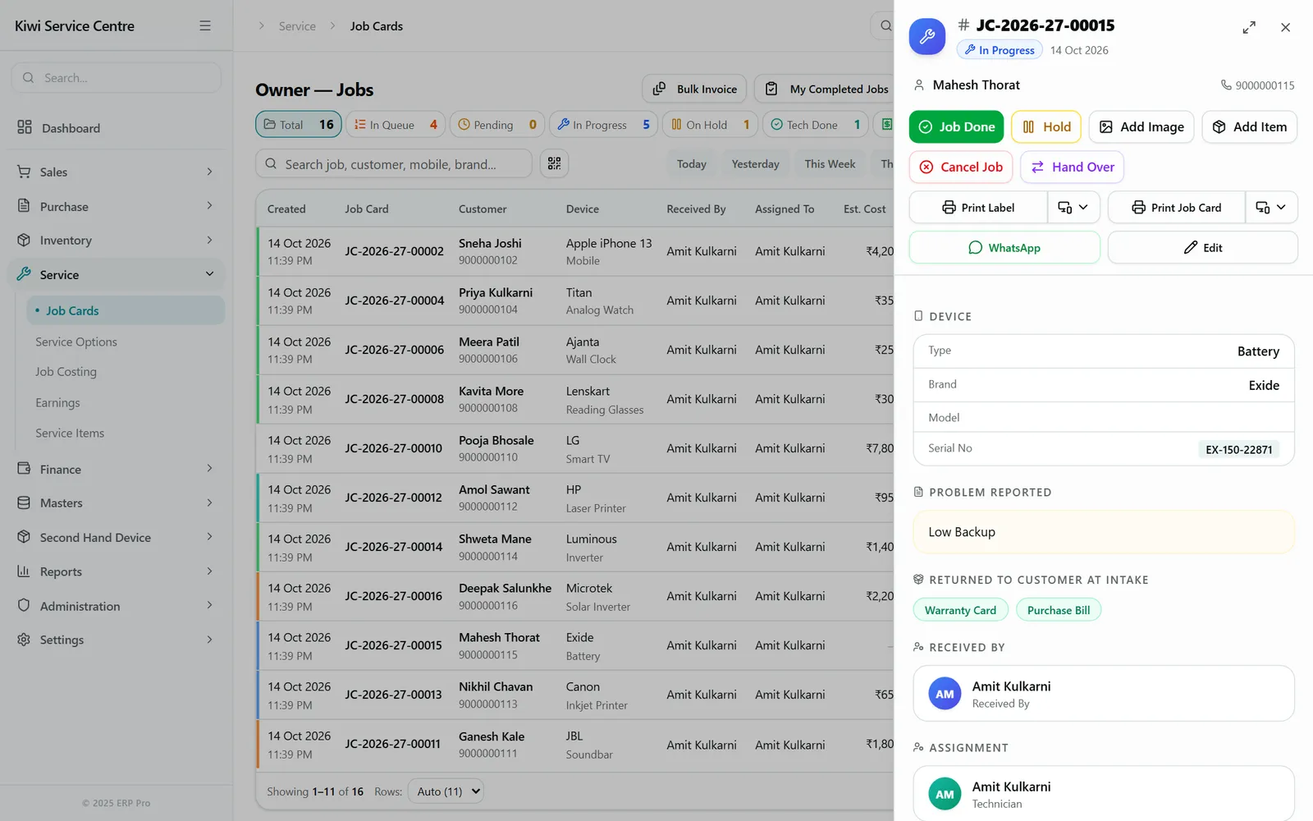Show On Hold jobs
Screen dimensions: 1313x821
[x=710, y=125]
